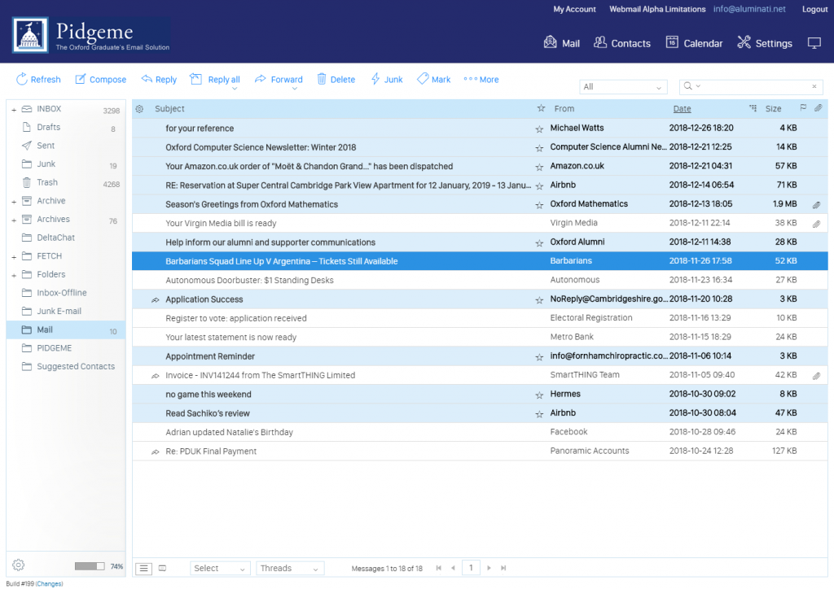Toggle star on Oxford Mathematics message
The width and height of the screenshot is (834, 589).
[x=538, y=205]
